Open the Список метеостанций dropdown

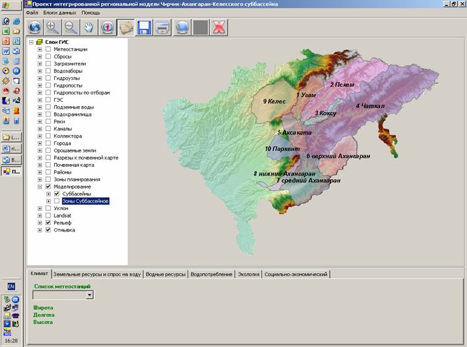[90, 295]
